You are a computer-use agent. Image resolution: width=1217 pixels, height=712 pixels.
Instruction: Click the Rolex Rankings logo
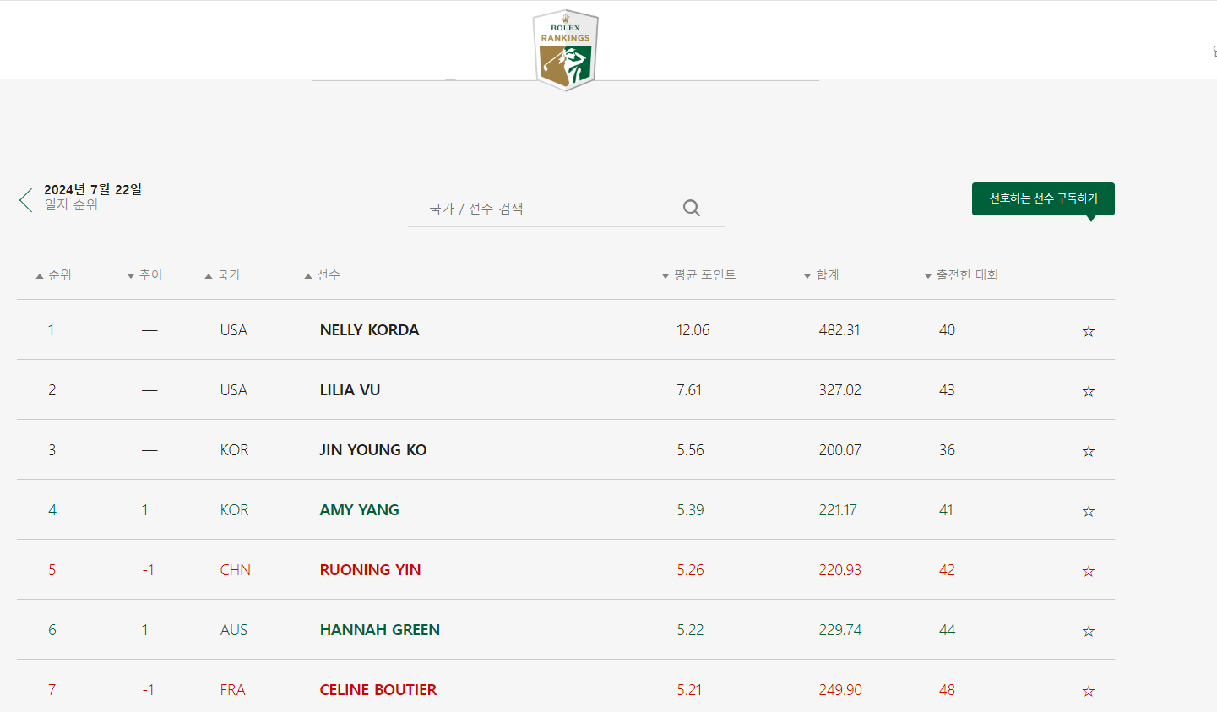click(x=565, y=50)
